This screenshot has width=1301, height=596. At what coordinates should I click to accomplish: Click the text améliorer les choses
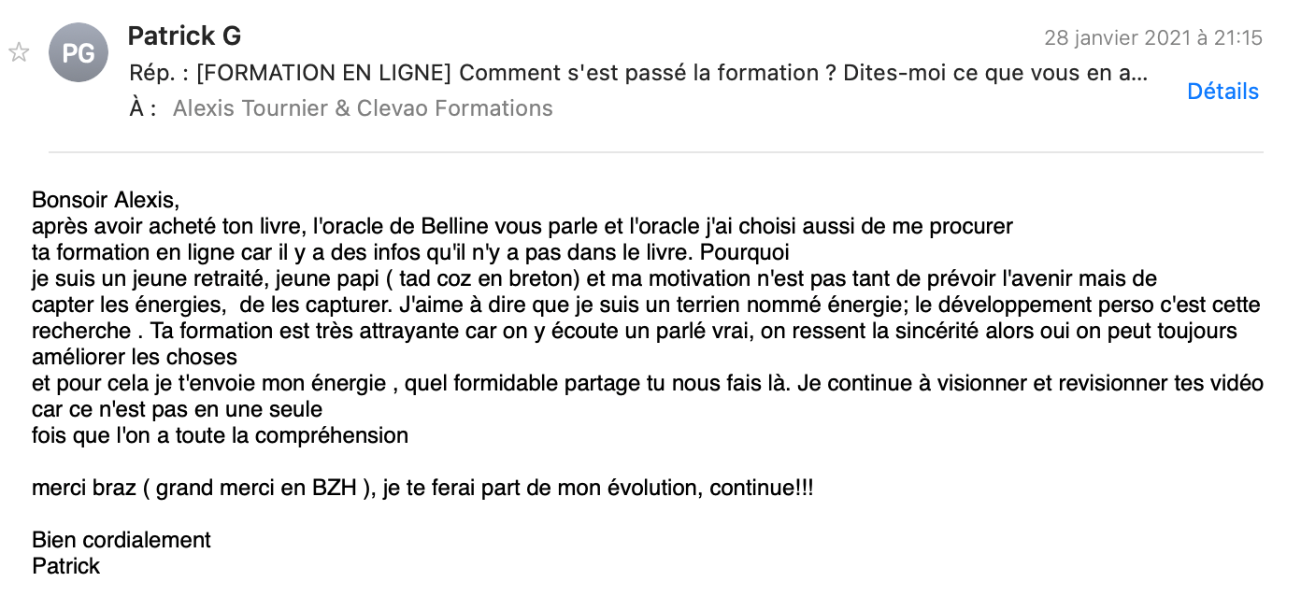[135, 357]
